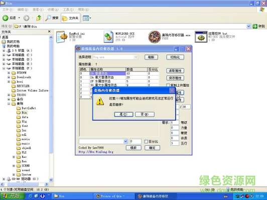This screenshot has width=267, height=200.
Task: Select the 注册控件.bat batch file icon
Action: click(x=201, y=37)
